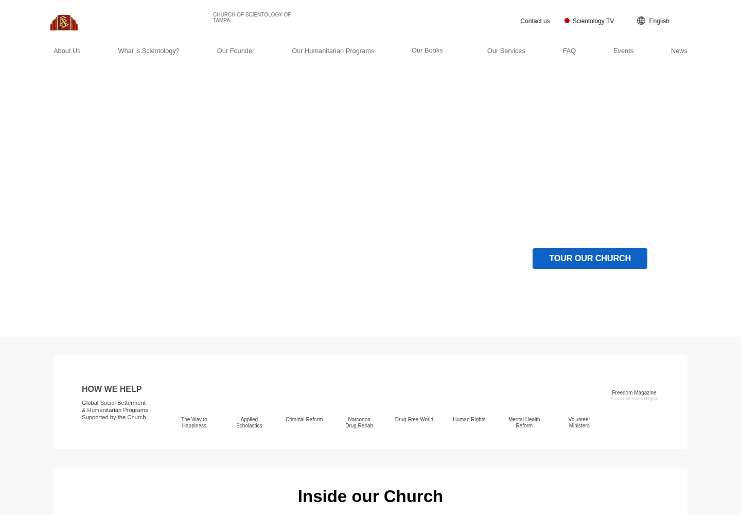Open the Human Rights program link

pos(469,420)
